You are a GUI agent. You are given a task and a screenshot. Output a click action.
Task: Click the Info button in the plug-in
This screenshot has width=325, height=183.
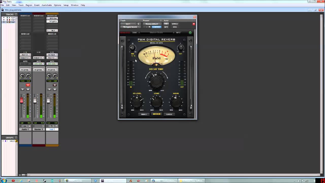[178, 33]
